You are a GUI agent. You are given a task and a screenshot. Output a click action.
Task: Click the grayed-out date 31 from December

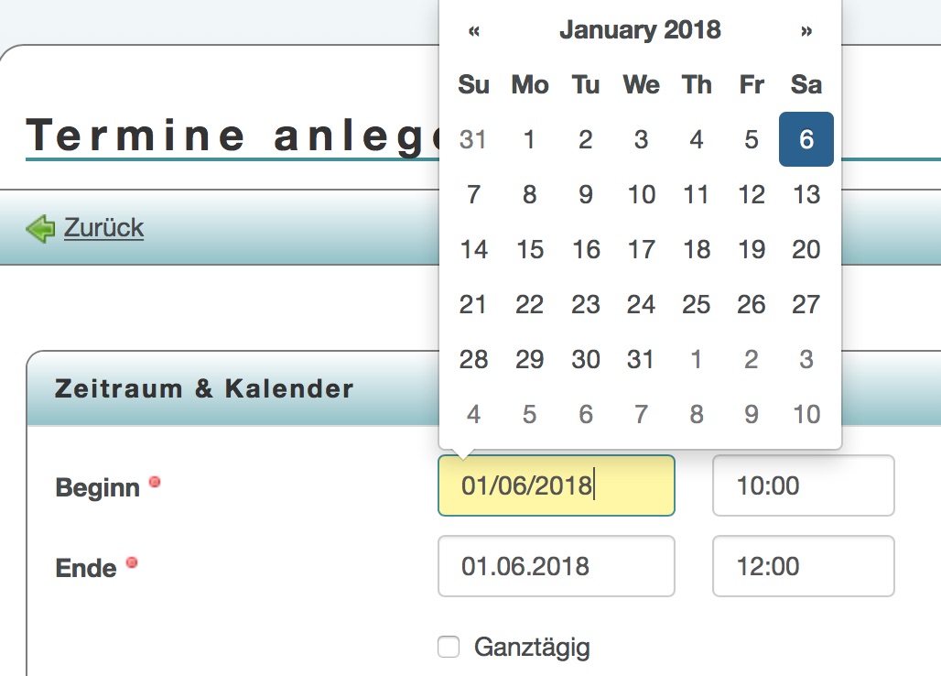[473, 139]
